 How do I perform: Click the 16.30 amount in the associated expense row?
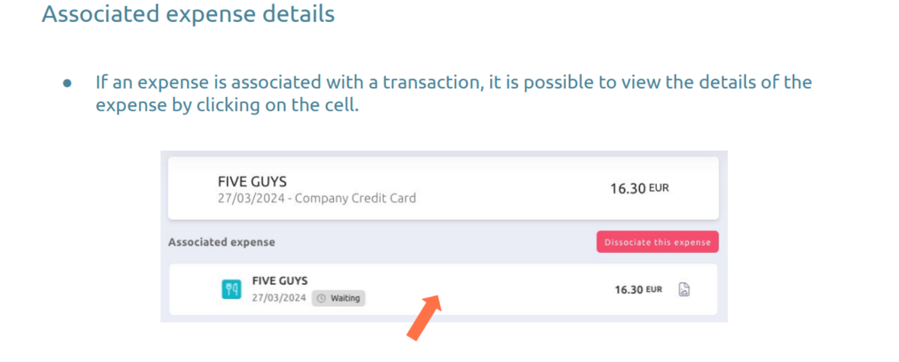[x=628, y=290]
